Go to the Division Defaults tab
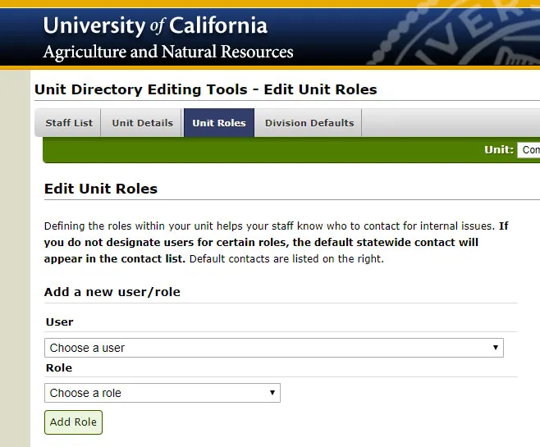Screen dimensions: 540x447 pos(309,123)
